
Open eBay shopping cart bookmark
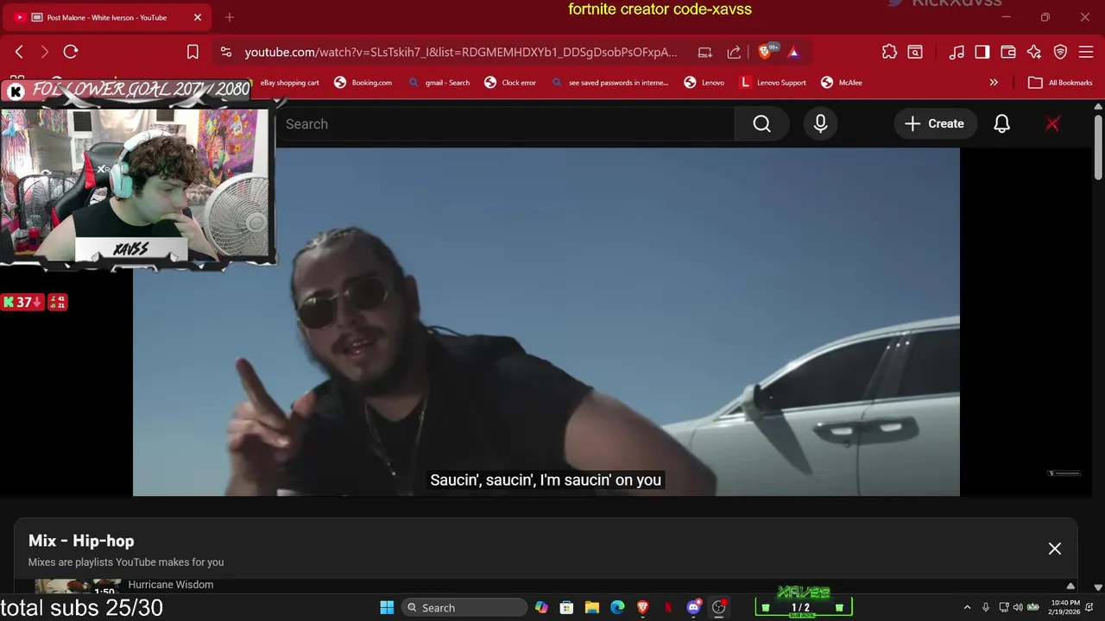coord(290,83)
